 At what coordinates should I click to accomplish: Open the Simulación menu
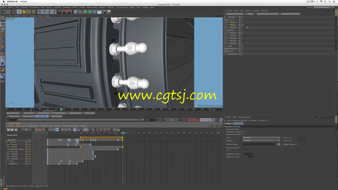click(67, 7)
